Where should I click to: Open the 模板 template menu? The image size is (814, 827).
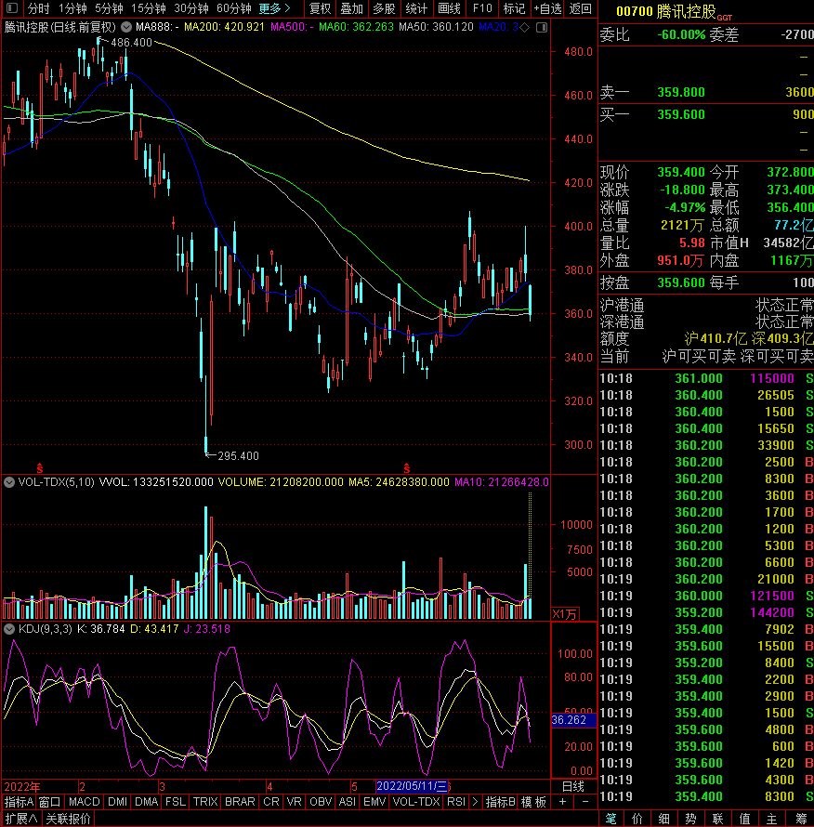pos(533,802)
